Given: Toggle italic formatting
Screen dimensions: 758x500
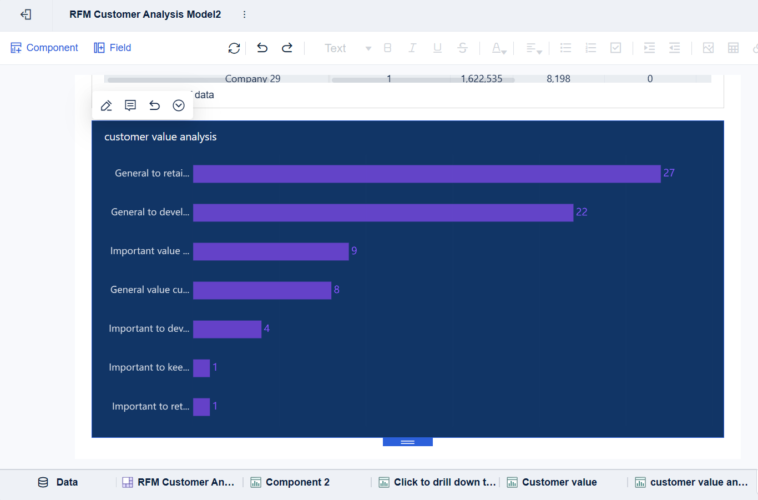Looking at the screenshot, I should click(412, 48).
